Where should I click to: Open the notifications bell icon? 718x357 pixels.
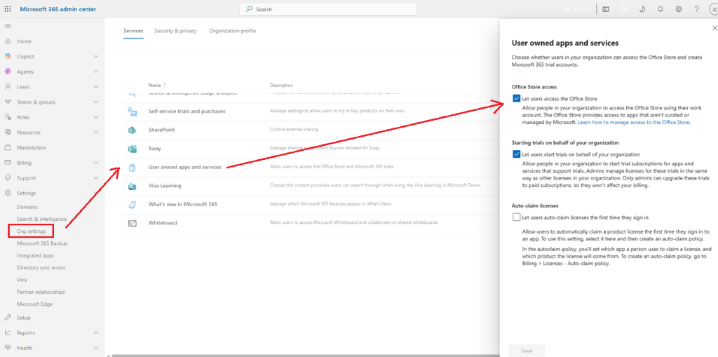click(x=661, y=9)
